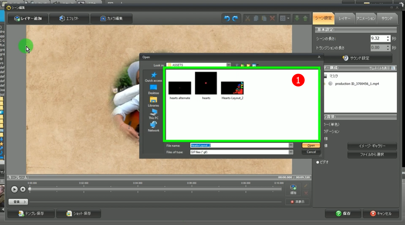Click the stop button in keyframe timeline

point(23,189)
